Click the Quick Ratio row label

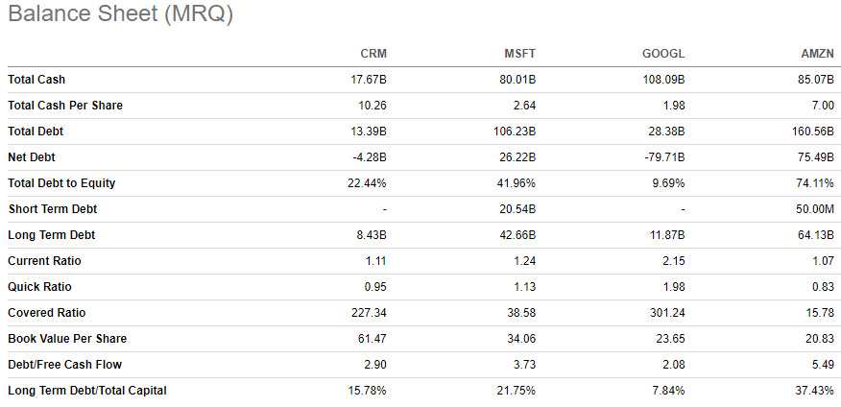tap(39, 287)
